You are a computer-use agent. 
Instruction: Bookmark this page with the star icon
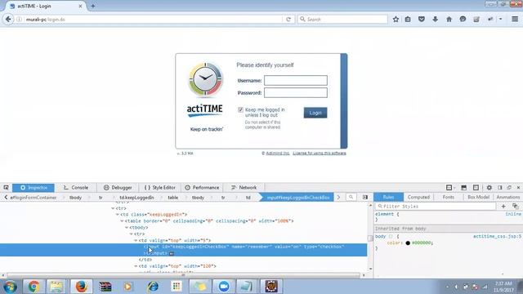point(396,20)
